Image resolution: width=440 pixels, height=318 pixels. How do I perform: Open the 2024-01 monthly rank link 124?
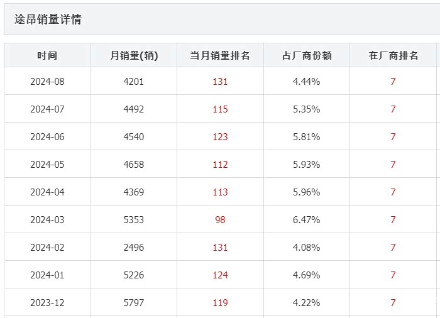tap(220, 275)
